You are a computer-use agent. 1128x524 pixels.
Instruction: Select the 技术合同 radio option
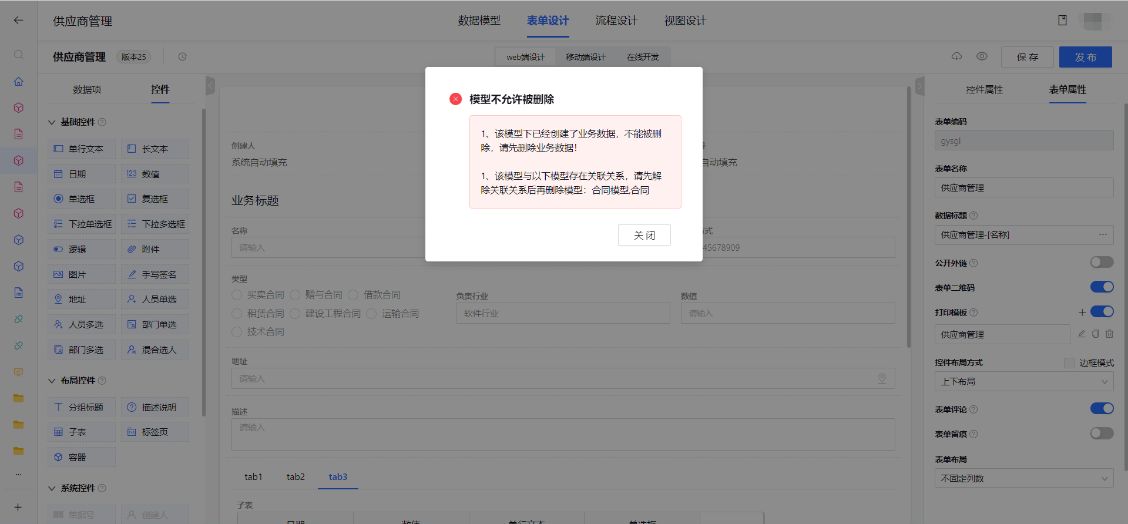coord(237,332)
